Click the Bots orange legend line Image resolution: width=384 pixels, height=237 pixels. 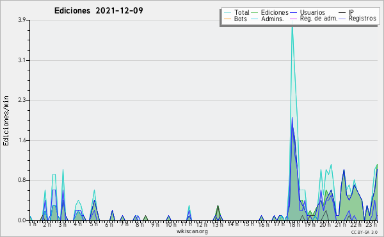click(227, 19)
